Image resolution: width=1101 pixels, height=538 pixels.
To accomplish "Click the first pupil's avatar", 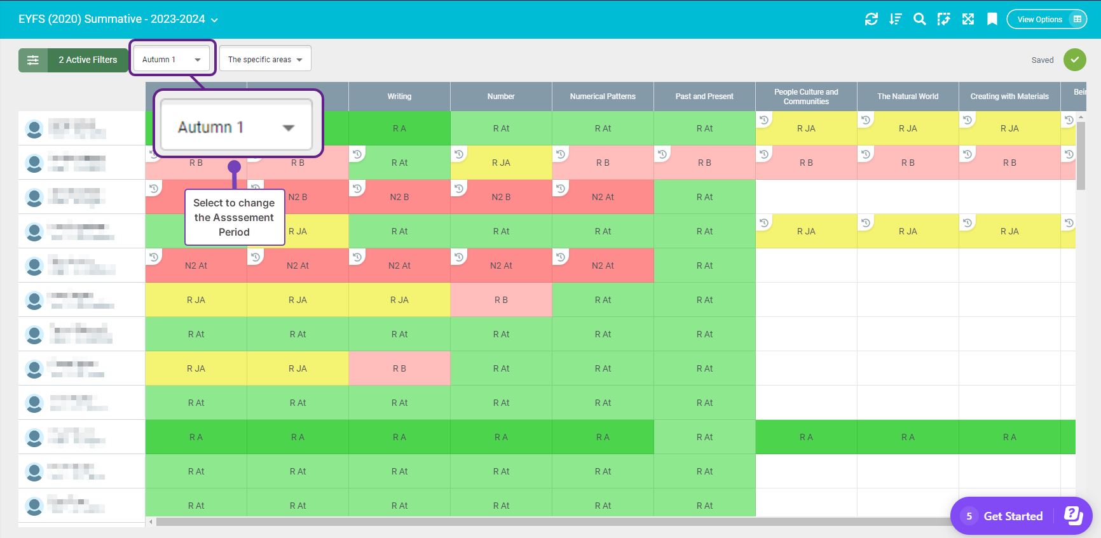I will click(x=34, y=129).
